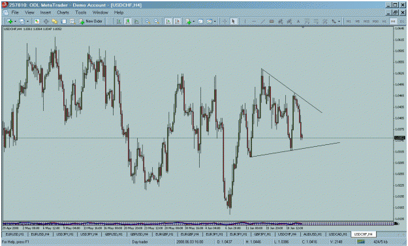The height and width of the screenshot is (246, 408).
Task: Switch chart to candlesticks type
Action: coord(127,22)
